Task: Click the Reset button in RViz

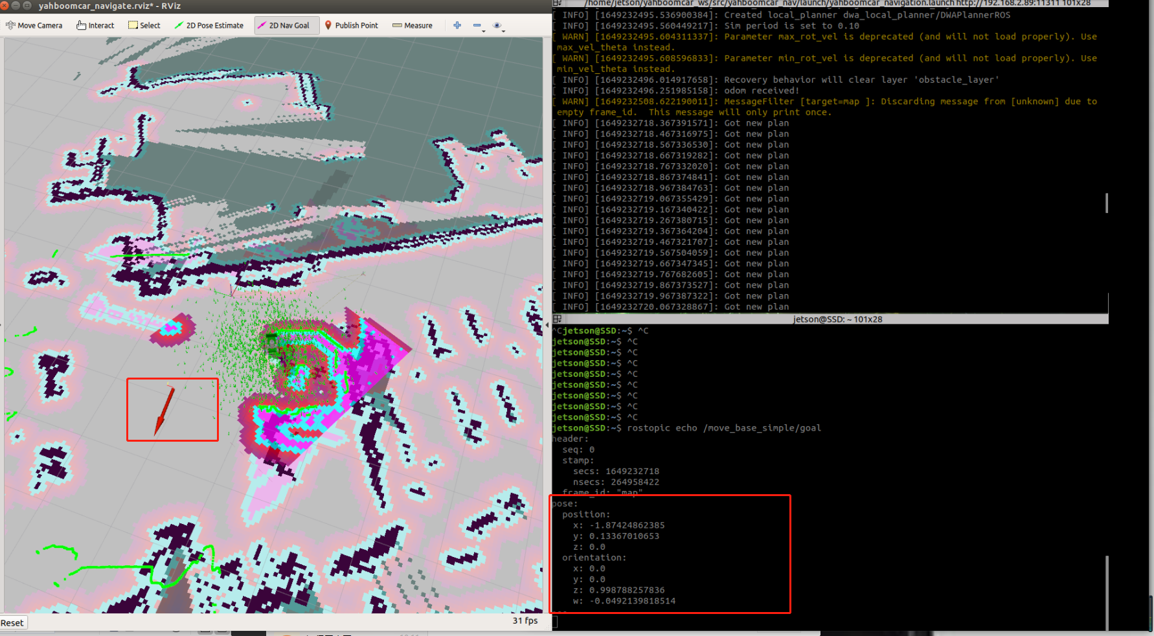Action: (x=12, y=623)
